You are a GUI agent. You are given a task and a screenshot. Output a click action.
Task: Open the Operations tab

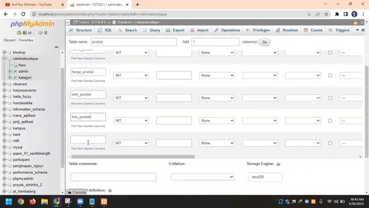pyautogui.click(x=227, y=30)
